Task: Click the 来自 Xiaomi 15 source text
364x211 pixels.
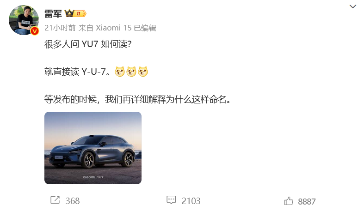Action: tap(105, 28)
